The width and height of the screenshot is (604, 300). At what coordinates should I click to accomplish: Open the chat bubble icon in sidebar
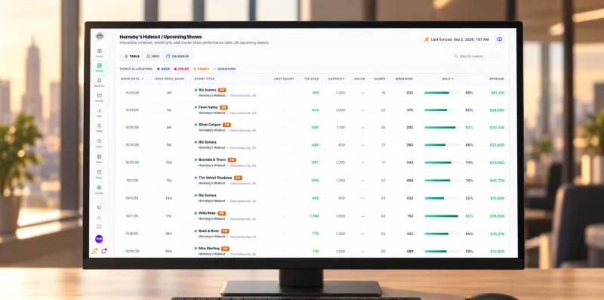(100, 227)
